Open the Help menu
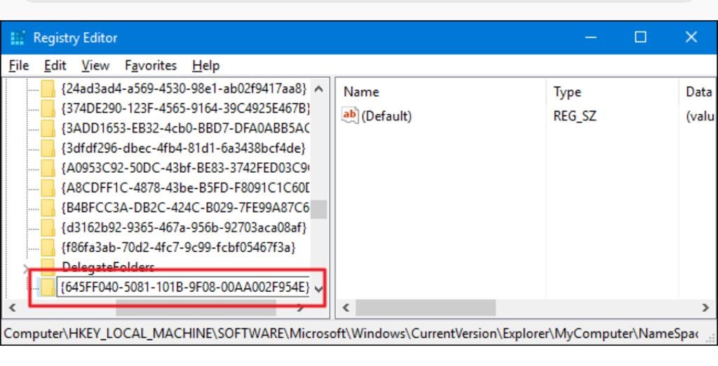Image resolution: width=718 pixels, height=366 pixels. point(205,66)
